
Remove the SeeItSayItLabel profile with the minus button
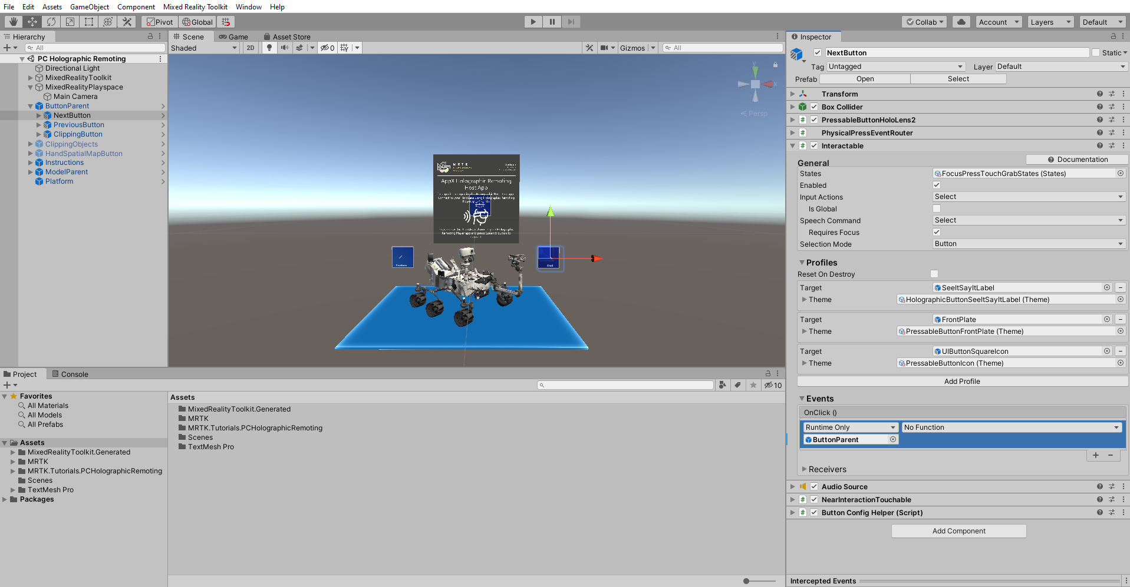pos(1121,287)
